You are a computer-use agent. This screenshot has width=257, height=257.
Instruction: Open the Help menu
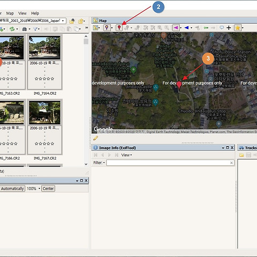point(35,13)
